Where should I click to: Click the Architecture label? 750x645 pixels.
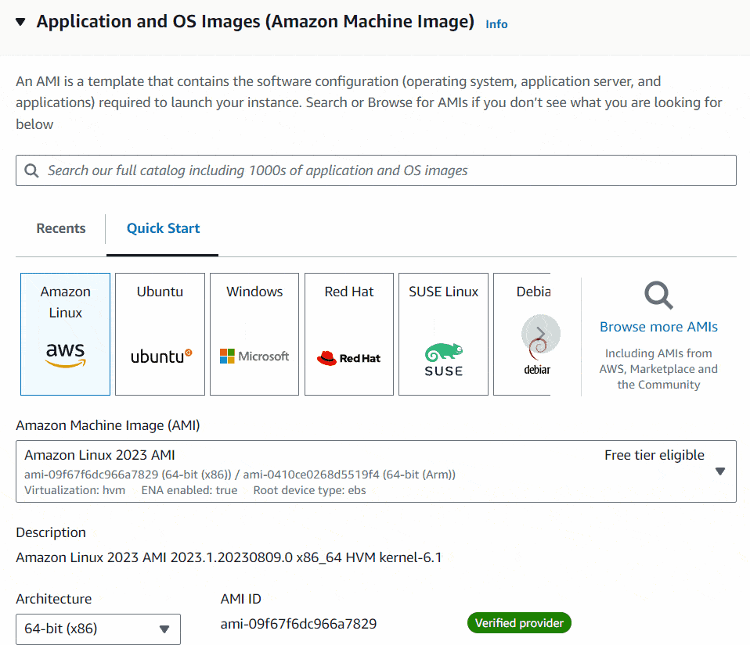point(53,599)
